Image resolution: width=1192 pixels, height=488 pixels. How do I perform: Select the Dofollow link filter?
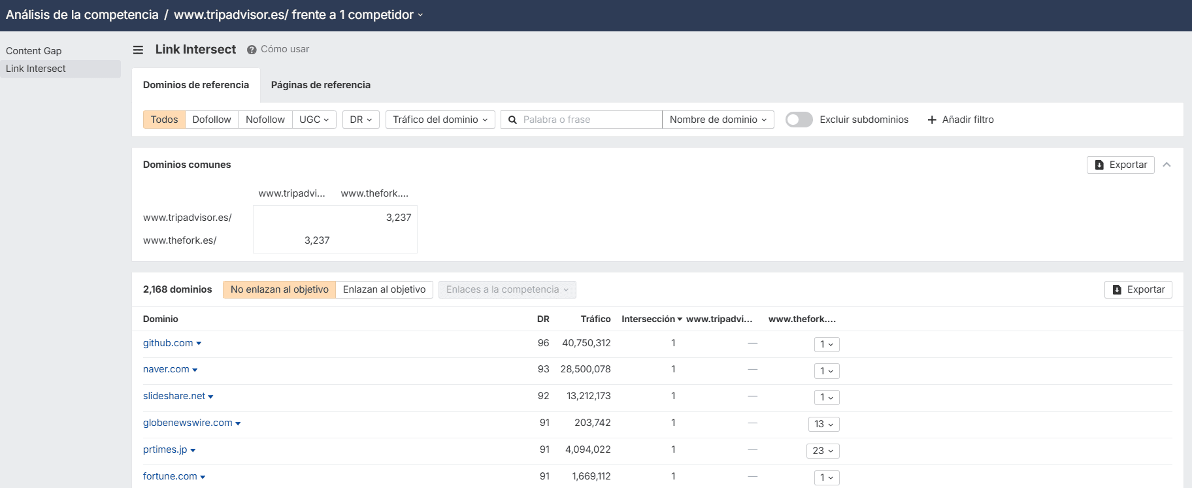tap(212, 120)
